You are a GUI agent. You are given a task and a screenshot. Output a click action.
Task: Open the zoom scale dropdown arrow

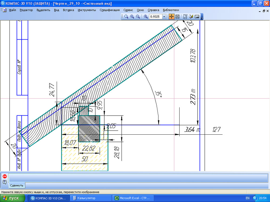(164, 16)
